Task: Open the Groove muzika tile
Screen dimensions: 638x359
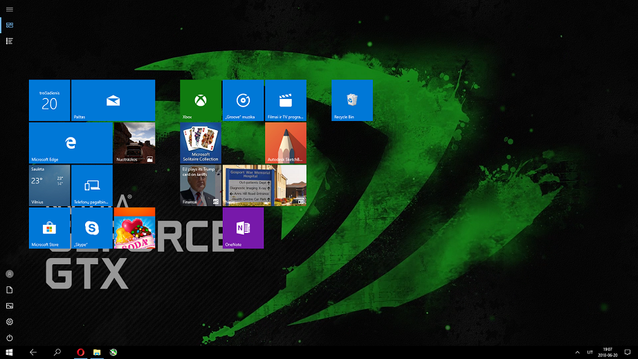Action: (x=243, y=100)
